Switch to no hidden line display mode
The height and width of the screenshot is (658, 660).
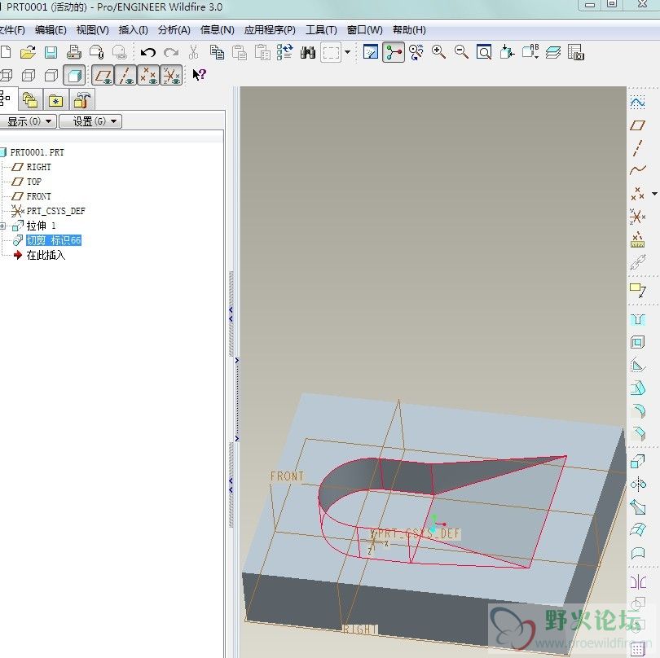(51, 75)
